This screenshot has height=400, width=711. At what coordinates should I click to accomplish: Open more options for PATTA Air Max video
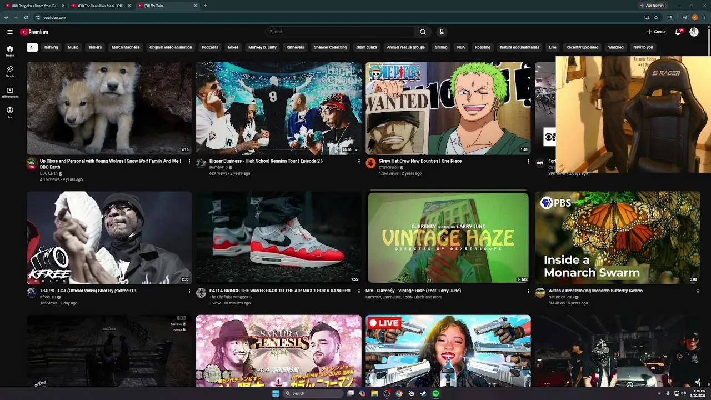tap(359, 291)
